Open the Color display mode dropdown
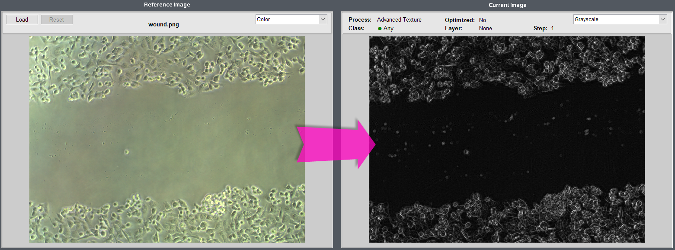Image resolution: width=675 pixels, height=250 pixels. click(x=291, y=19)
